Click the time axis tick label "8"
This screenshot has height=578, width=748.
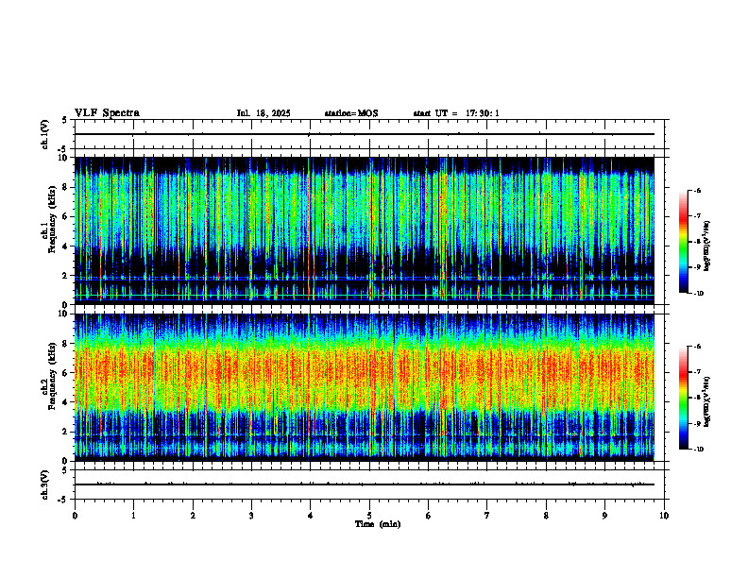(x=546, y=516)
